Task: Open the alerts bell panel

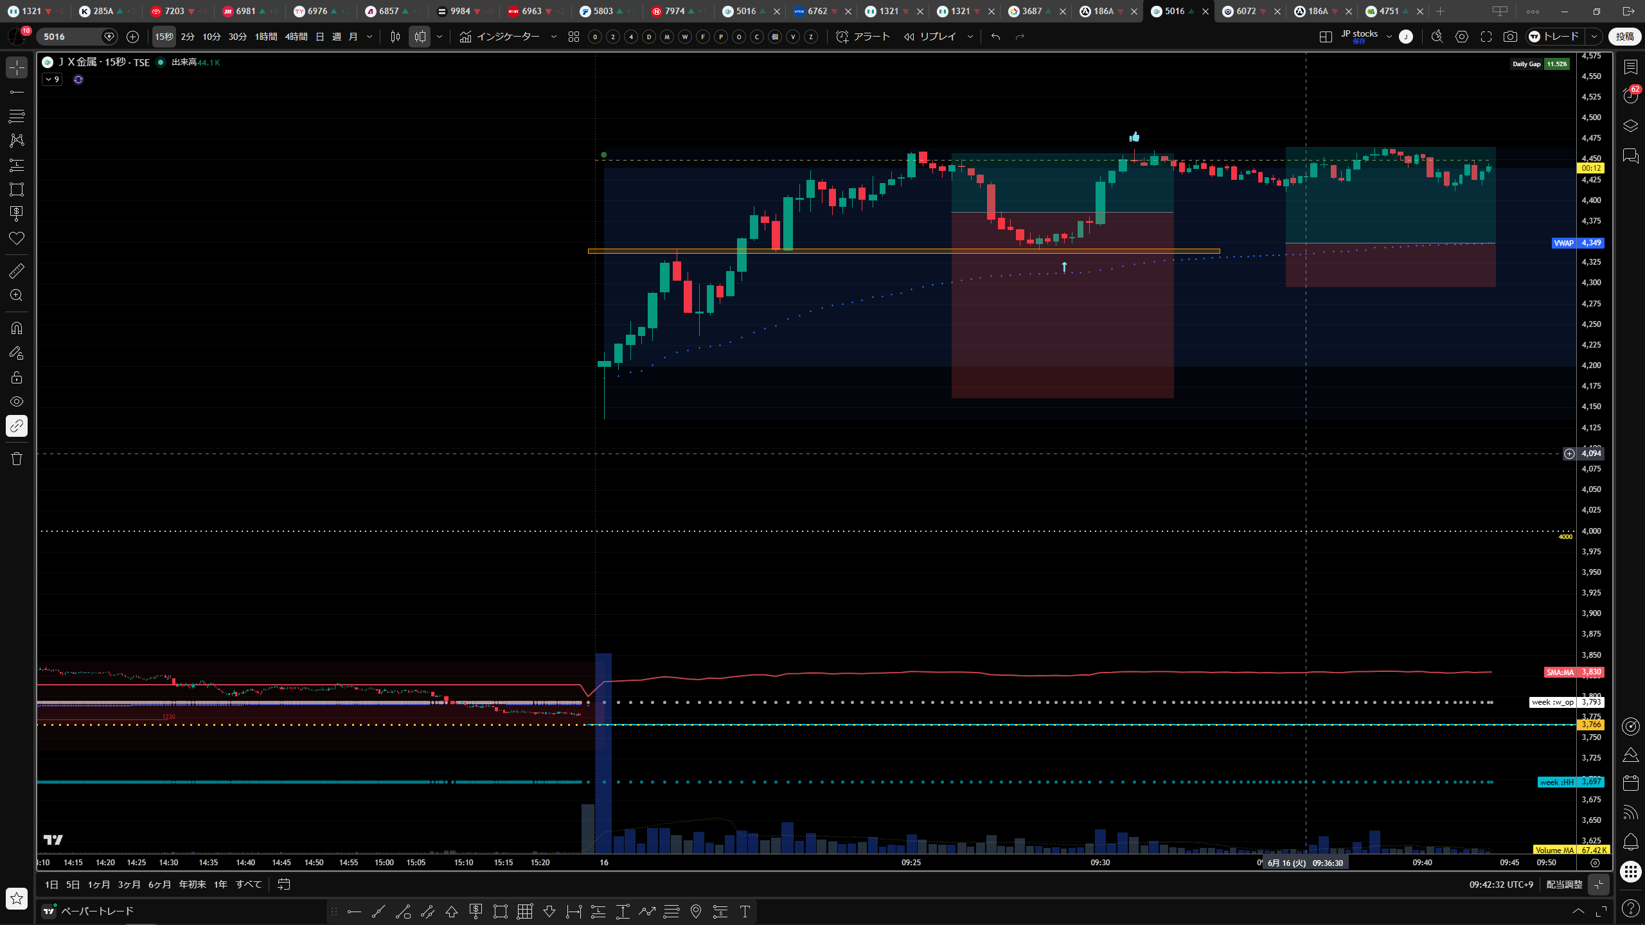Action: point(1630,841)
